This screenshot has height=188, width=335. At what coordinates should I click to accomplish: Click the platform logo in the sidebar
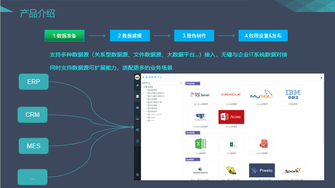(137, 77)
